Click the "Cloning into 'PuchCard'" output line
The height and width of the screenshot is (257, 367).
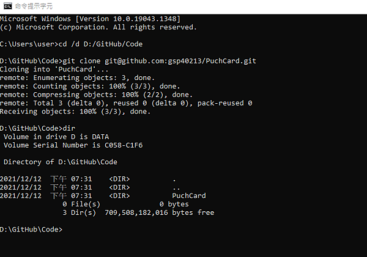54,70
